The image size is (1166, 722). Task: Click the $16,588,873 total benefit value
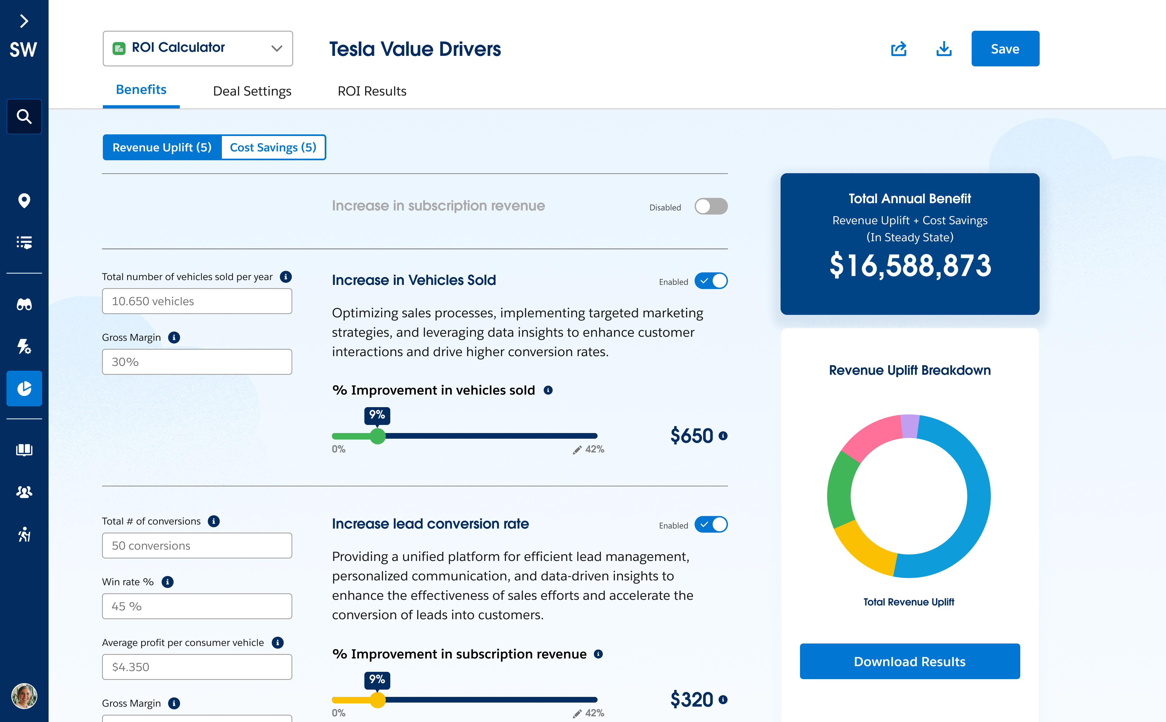(910, 265)
